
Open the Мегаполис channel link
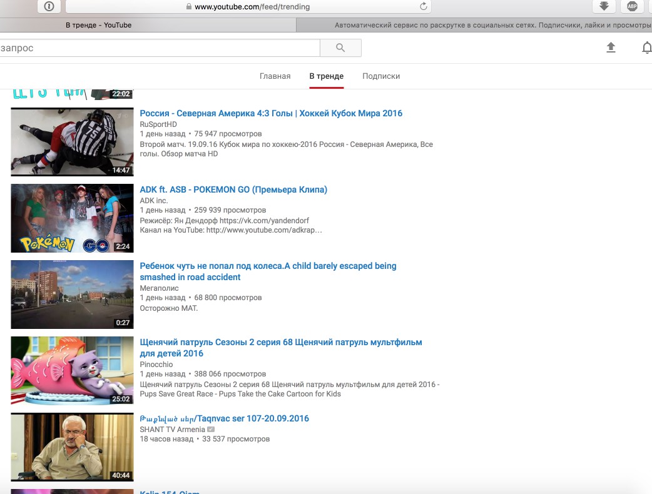click(159, 288)
